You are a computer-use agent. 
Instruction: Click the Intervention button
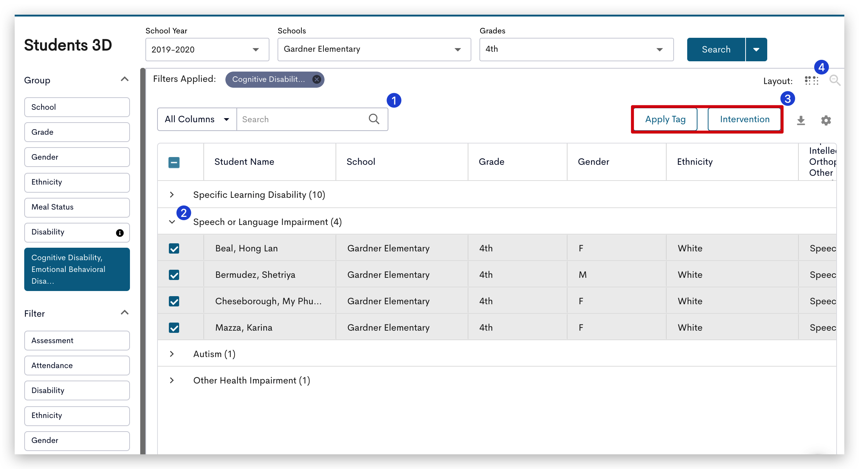(744, 119)
